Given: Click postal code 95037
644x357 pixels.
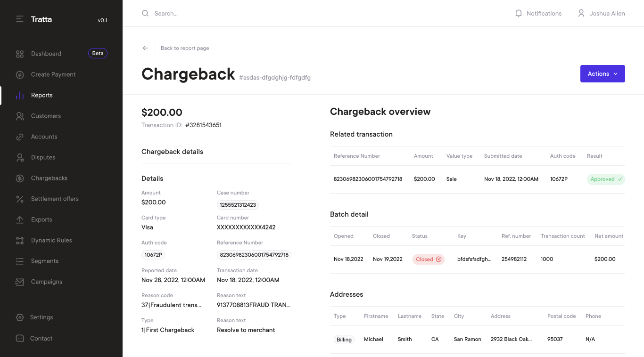Looking at the screenshot, I should click(555, 339).
